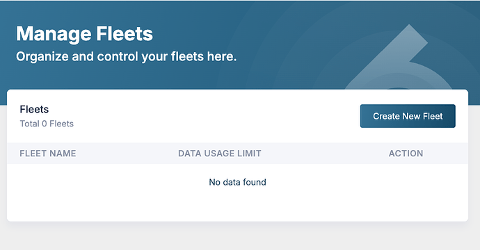480x250 pixels.
Task: Click the Create New Fleet button
Action: click(x=408, y=116)
